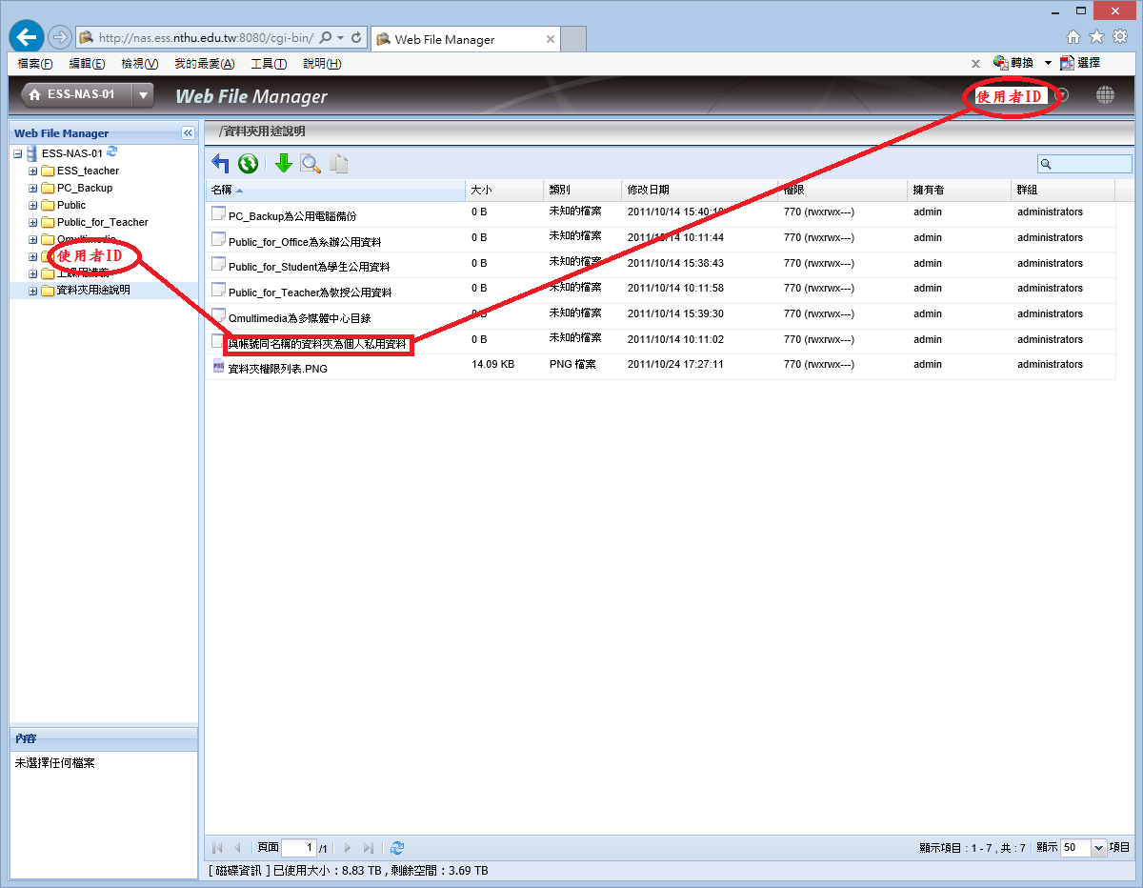
Task: Click the globe language icon in header
Action: (x=1105, y=95)
